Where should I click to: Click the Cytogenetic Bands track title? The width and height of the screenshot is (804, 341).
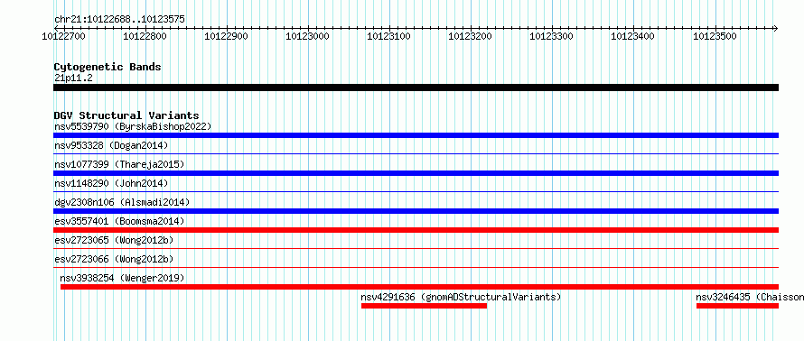pos(108,67)
